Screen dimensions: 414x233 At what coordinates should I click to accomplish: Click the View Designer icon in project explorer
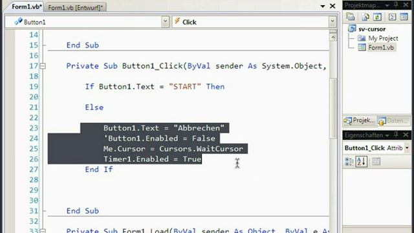pos(404,17)
